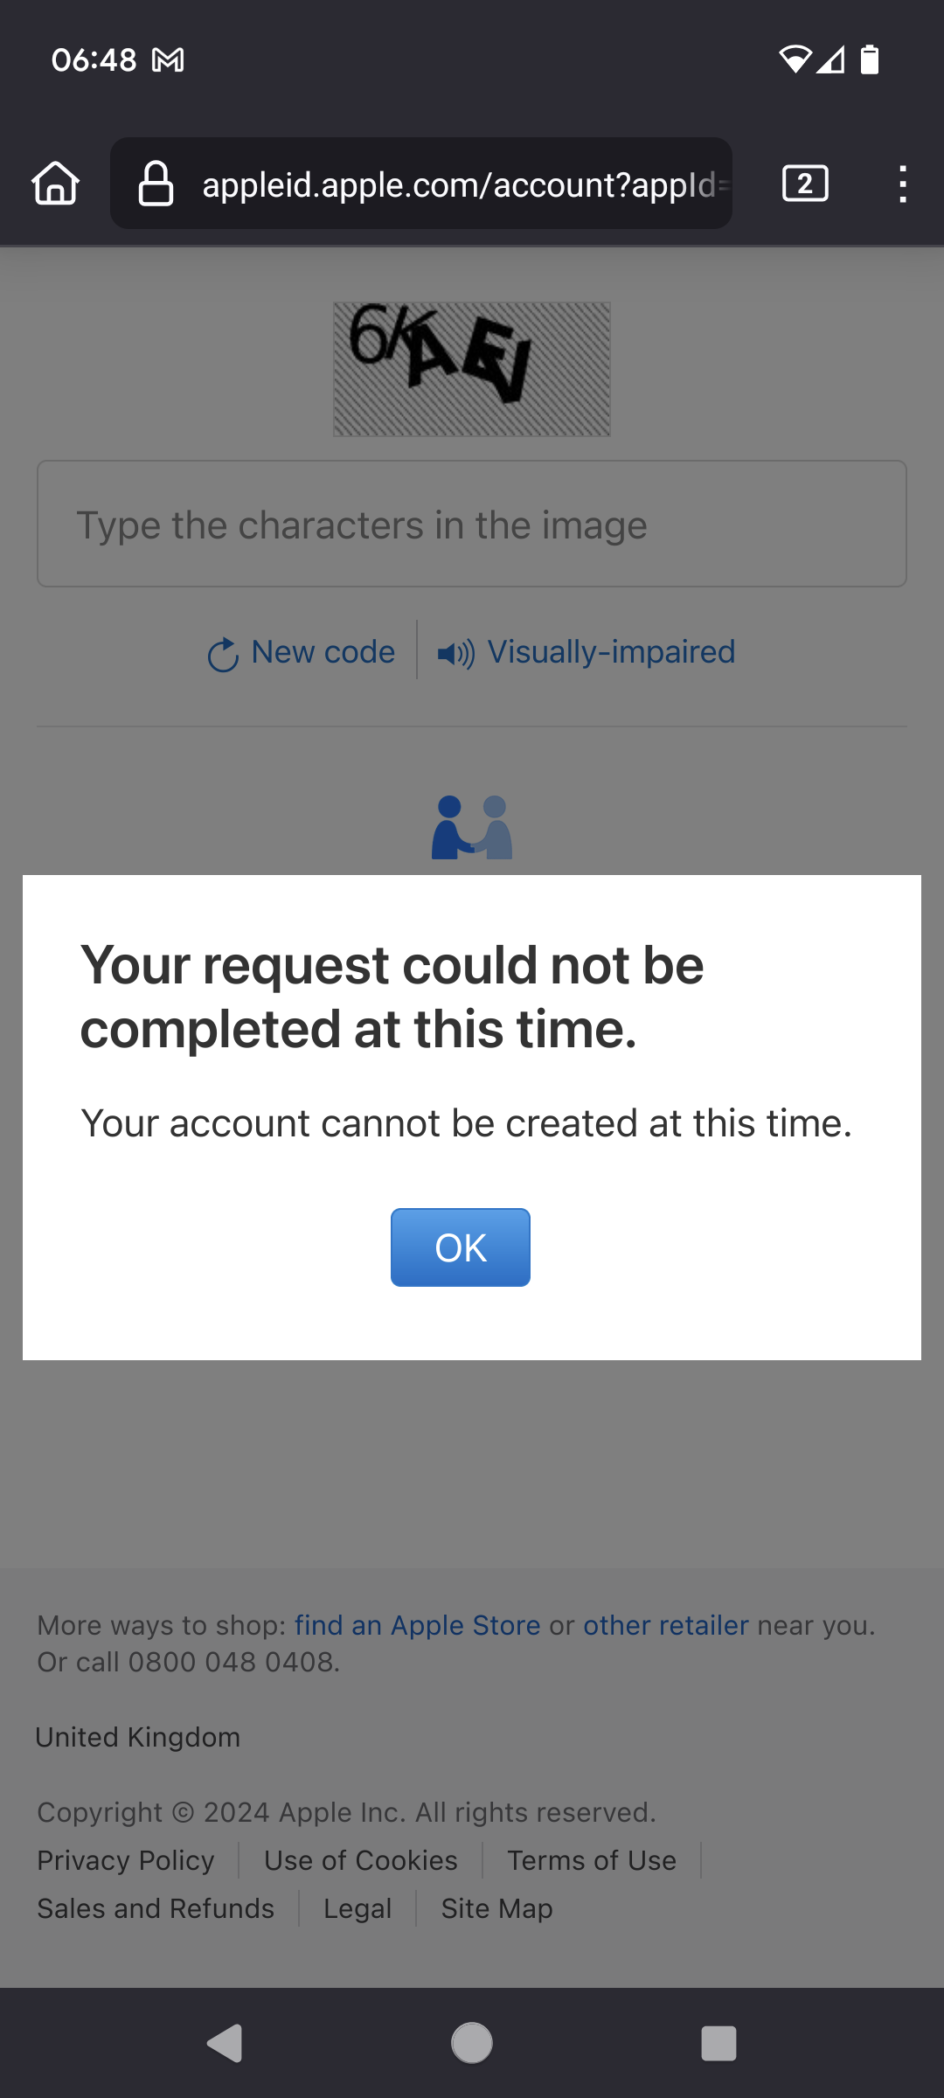Tap the padlock site security icon
The width and height of the screenshot is (944, 2098).
pos(156,184)
